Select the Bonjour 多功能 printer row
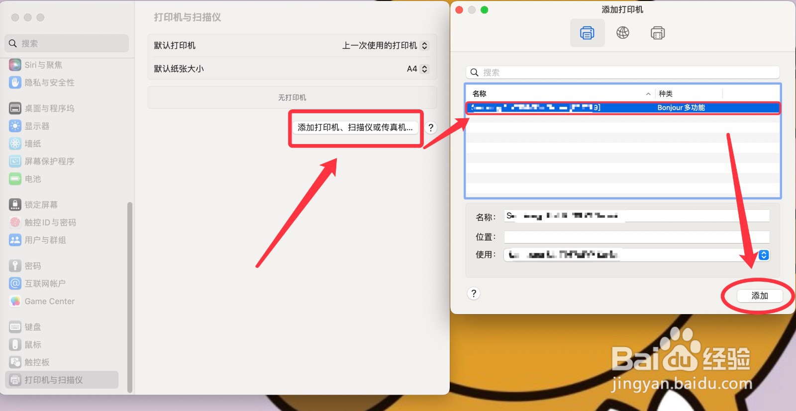 tap(623, 107)
